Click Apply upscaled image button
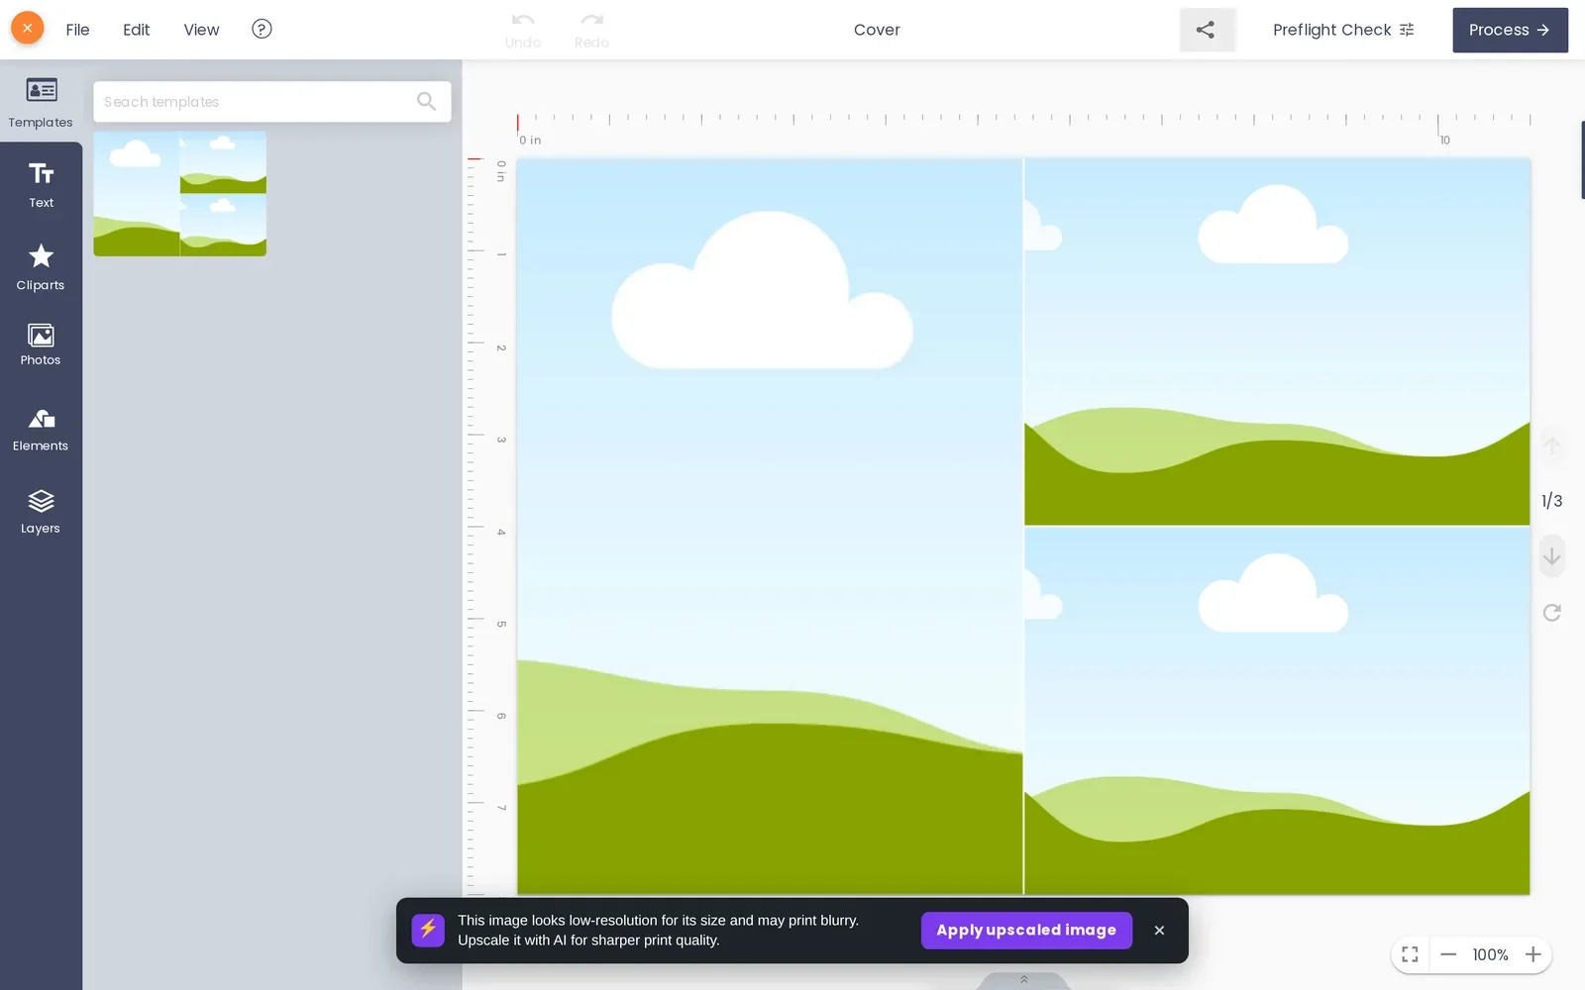Screen dimensions: 1585x990 tap(1026, 930)
